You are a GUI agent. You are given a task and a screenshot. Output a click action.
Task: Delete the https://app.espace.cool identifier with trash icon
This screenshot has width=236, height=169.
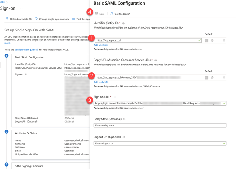pyautogui.click(x=224, y=40)
